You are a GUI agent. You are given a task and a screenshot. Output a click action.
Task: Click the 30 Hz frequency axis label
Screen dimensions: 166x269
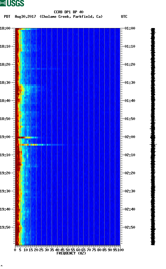pyautogui.click(x=47, y=250)
